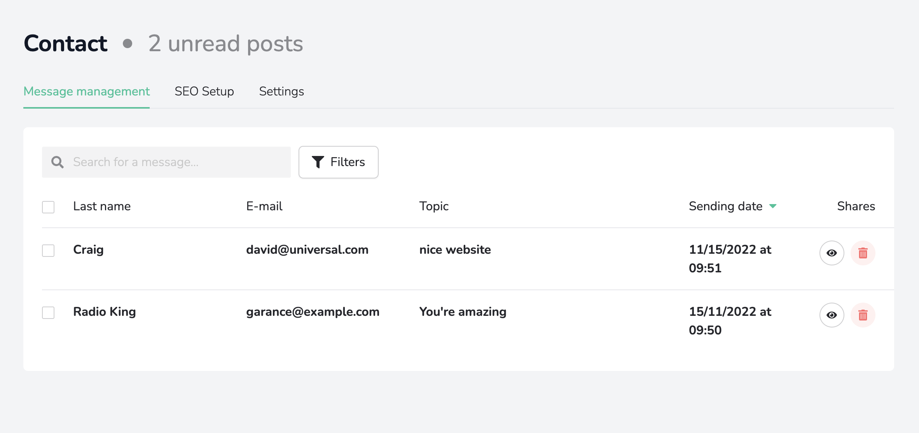View the Radio King message

click(x=832, y=315)
